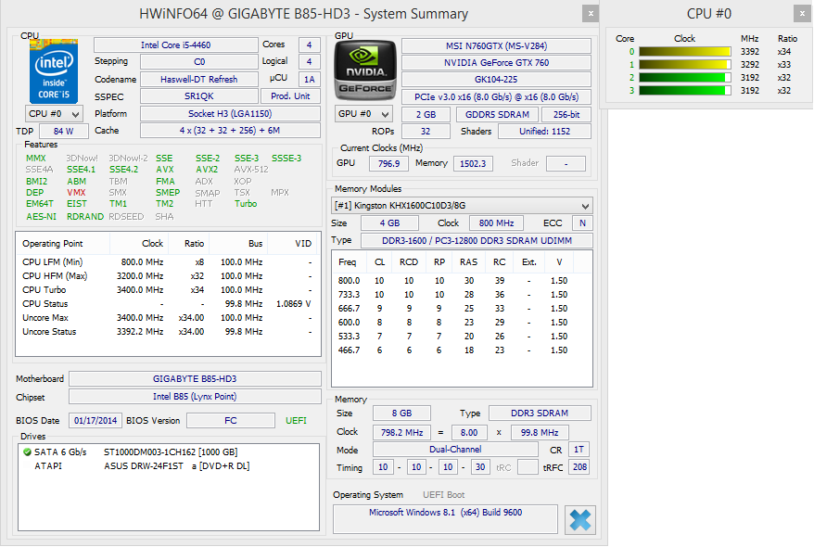814x547 pixels.
Task: Click the GK104-225 chip field
Action: click(496, 80)
